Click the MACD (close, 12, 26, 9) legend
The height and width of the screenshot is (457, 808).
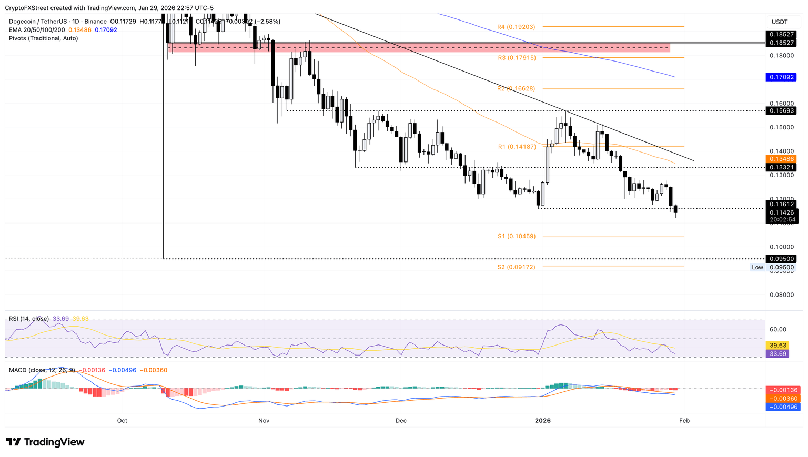click(41, 370)
